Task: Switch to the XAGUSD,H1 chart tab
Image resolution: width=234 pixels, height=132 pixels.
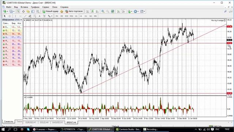Action: coord(57,122)
